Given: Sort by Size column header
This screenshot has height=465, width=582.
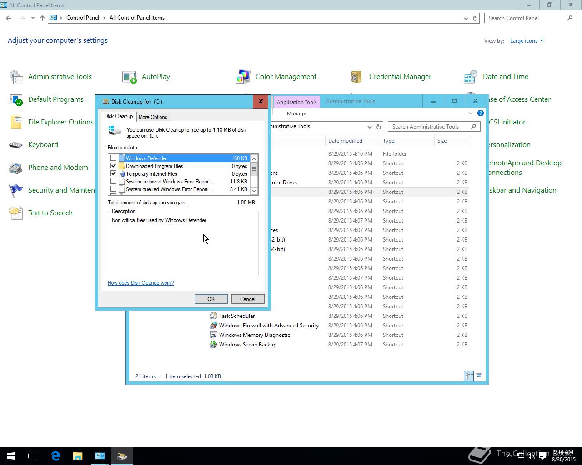Looking at the screenshot, I should pos(452,141).
